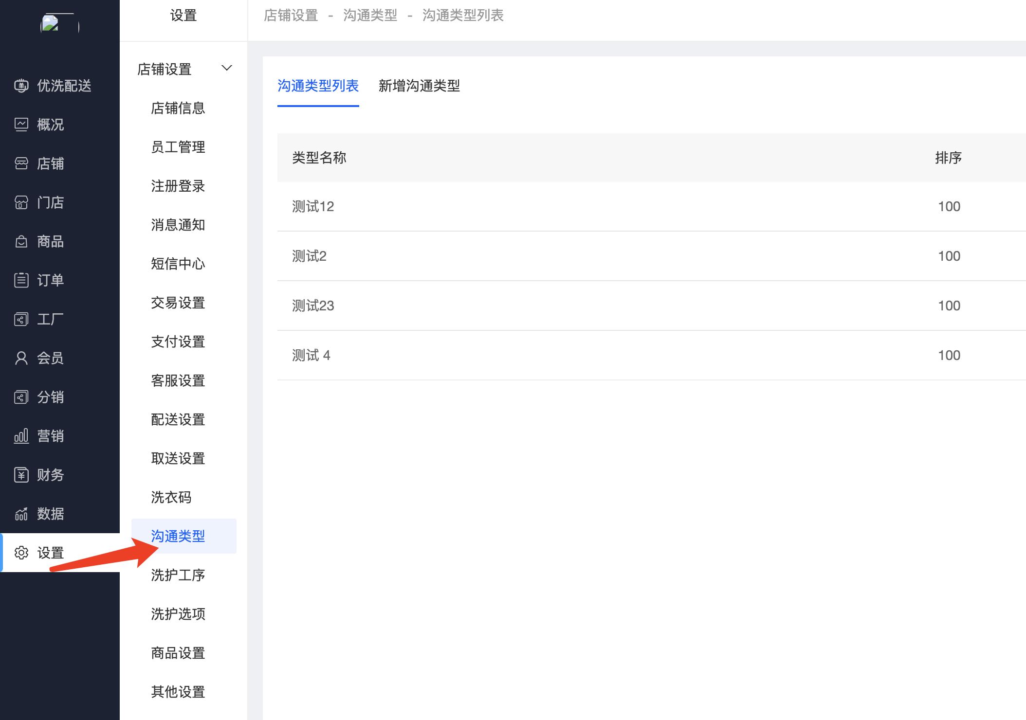Click the logo image at top left
Screen dimensions: 1026x720
[59, 23]
